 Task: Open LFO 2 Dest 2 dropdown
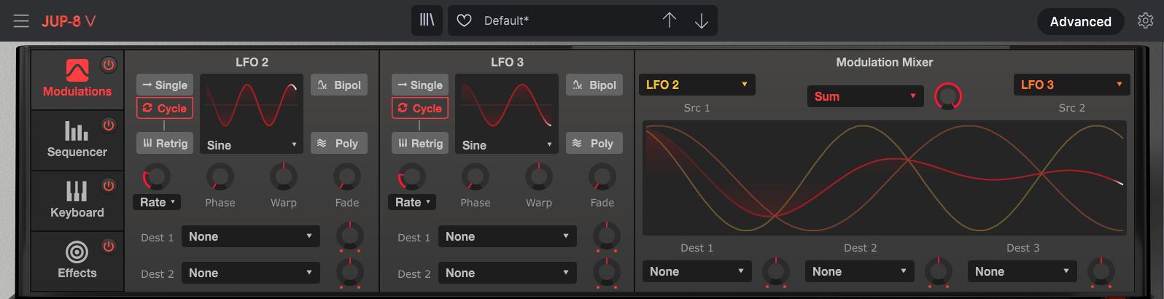[x=251, y=273]
